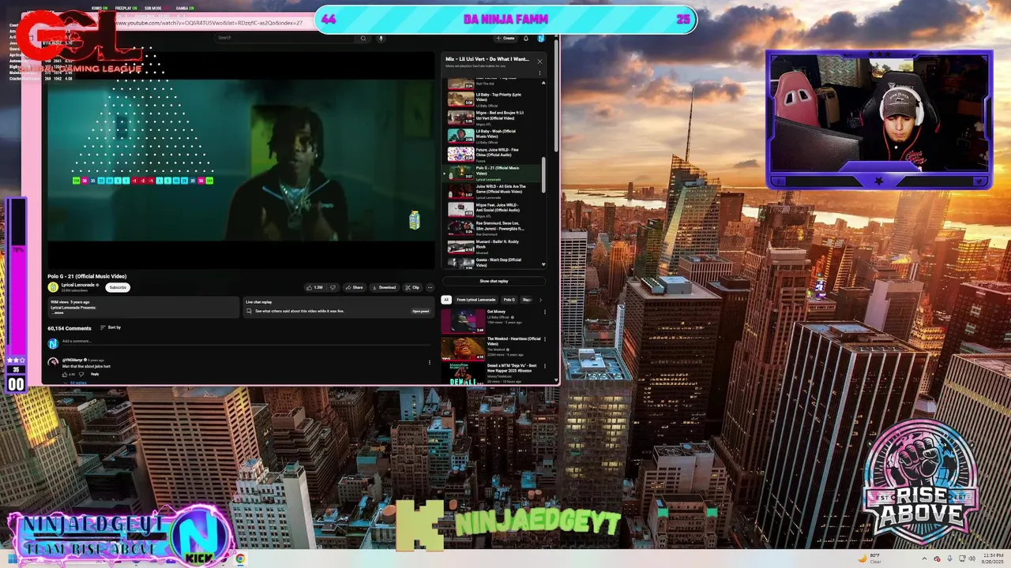Click the voice search microphone icon

pos(381,38)
